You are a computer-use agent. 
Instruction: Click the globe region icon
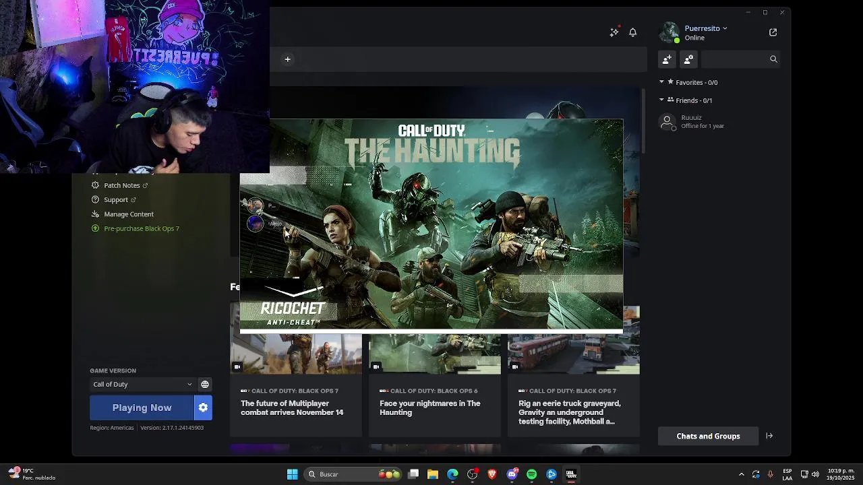205,385
